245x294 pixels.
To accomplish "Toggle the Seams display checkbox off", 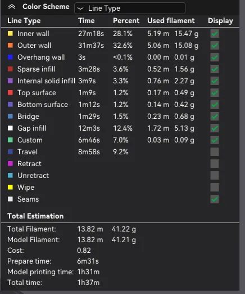I will tap(215, 199).
